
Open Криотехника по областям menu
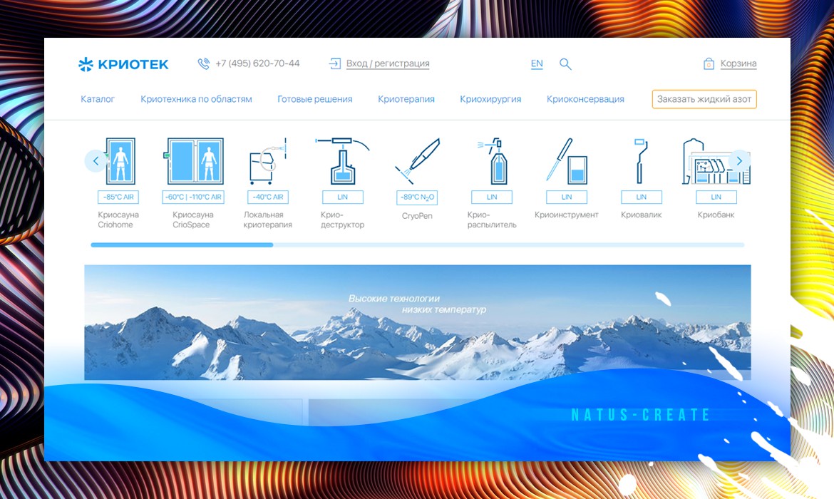pos(196,99)
